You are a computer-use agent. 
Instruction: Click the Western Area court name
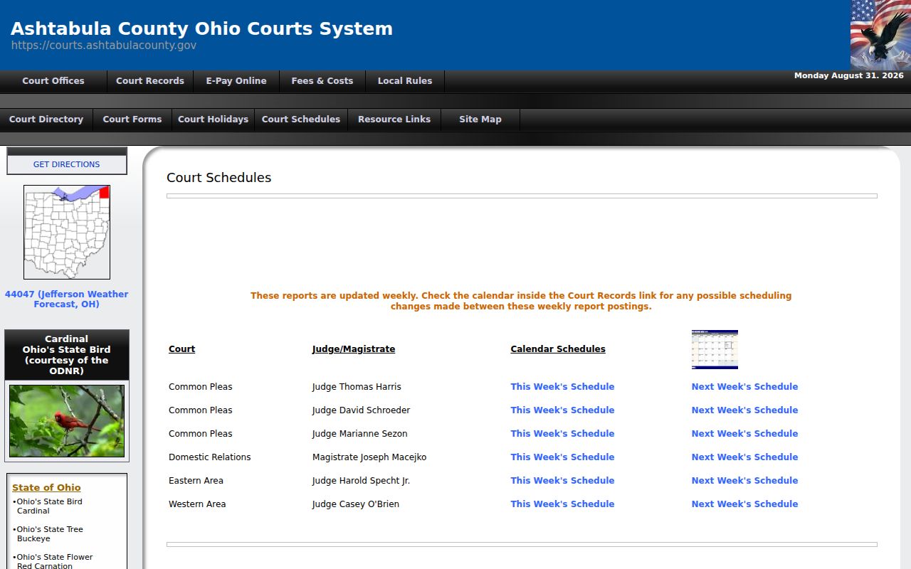click(x=197, y=504)
